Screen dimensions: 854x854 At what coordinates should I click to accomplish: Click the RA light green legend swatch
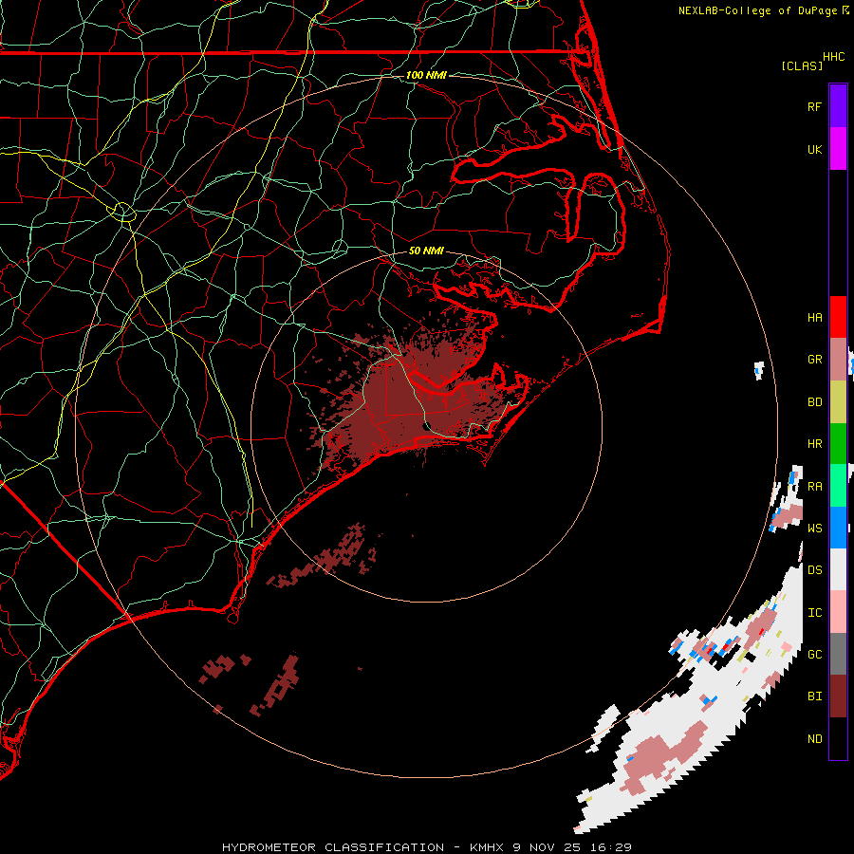click(838, 486)
